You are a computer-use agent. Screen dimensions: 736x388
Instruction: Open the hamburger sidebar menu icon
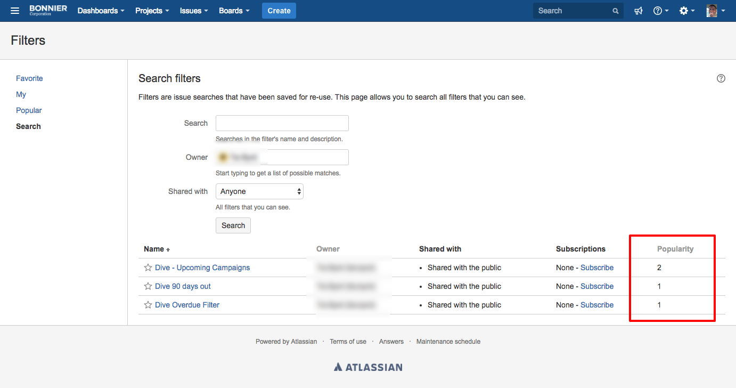[15, 11]
